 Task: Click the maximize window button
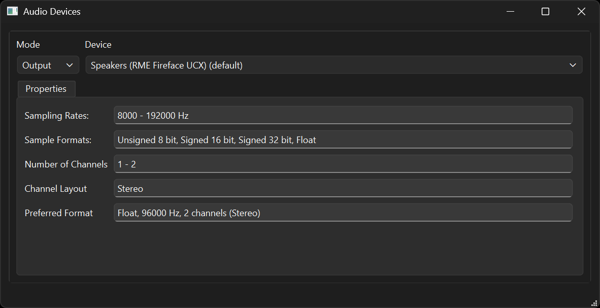(545, 11)
